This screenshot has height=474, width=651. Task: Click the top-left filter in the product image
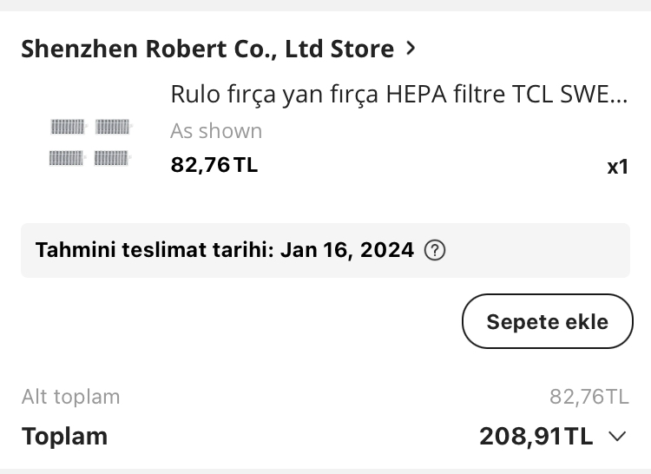(68, 127)
